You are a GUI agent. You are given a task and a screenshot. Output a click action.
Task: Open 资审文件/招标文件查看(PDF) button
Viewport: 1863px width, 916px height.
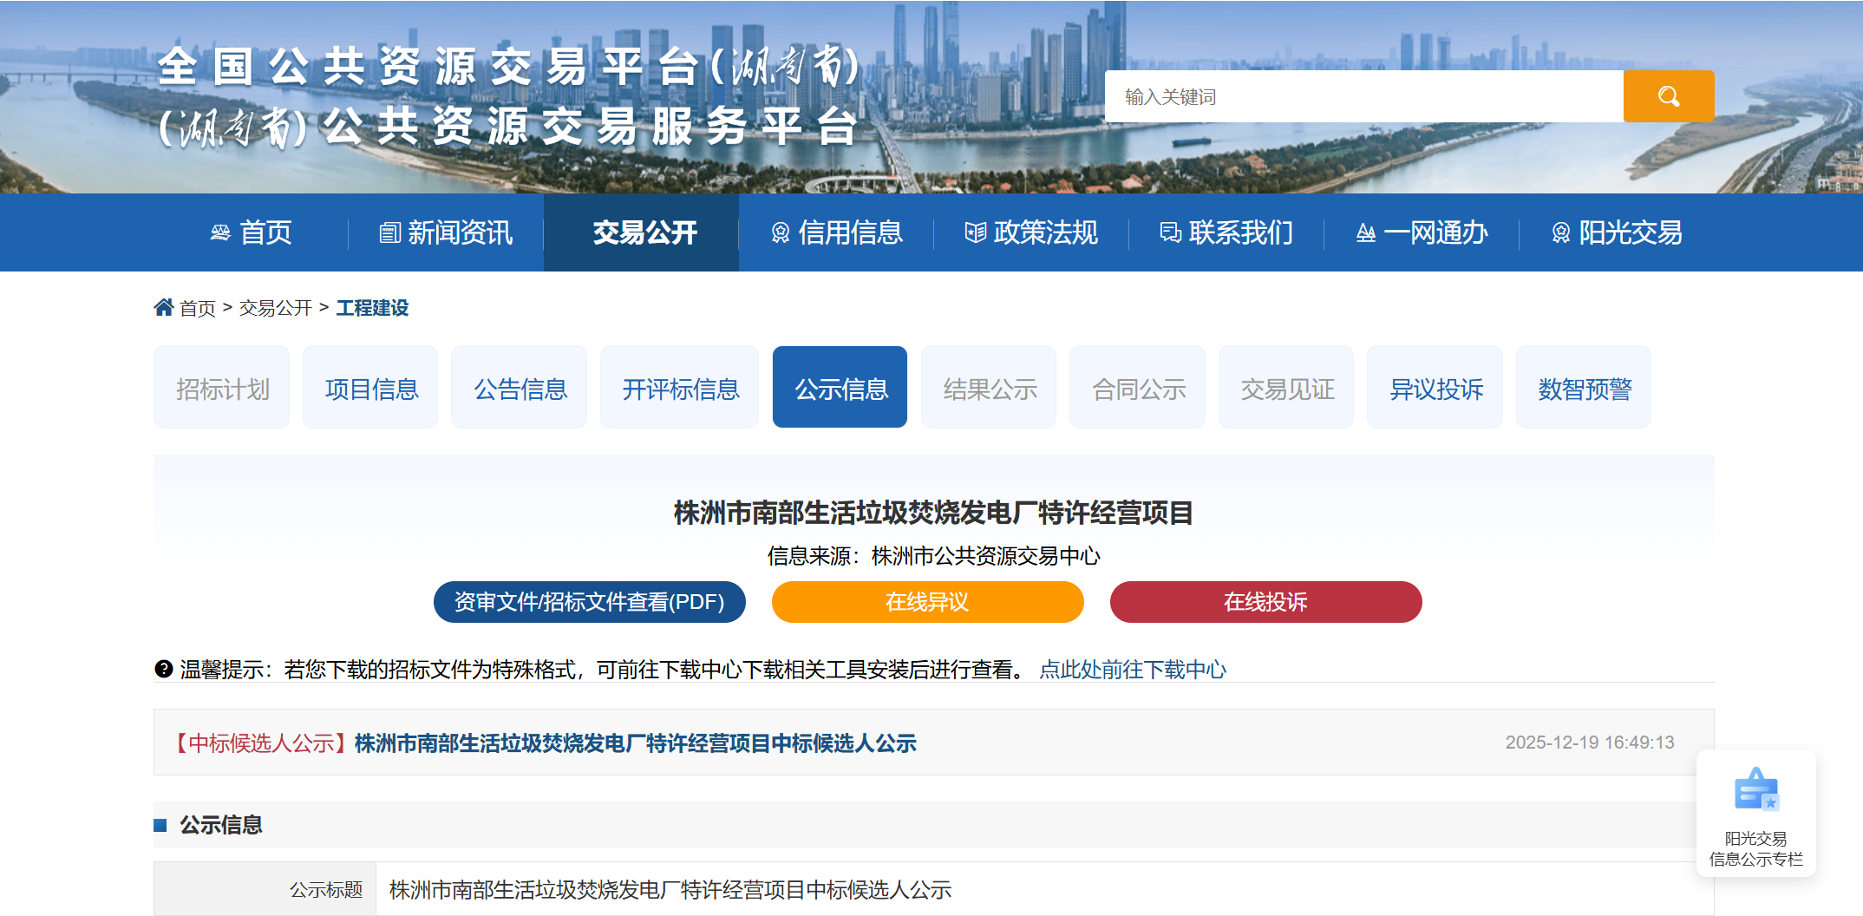click(x=589, y=602)
